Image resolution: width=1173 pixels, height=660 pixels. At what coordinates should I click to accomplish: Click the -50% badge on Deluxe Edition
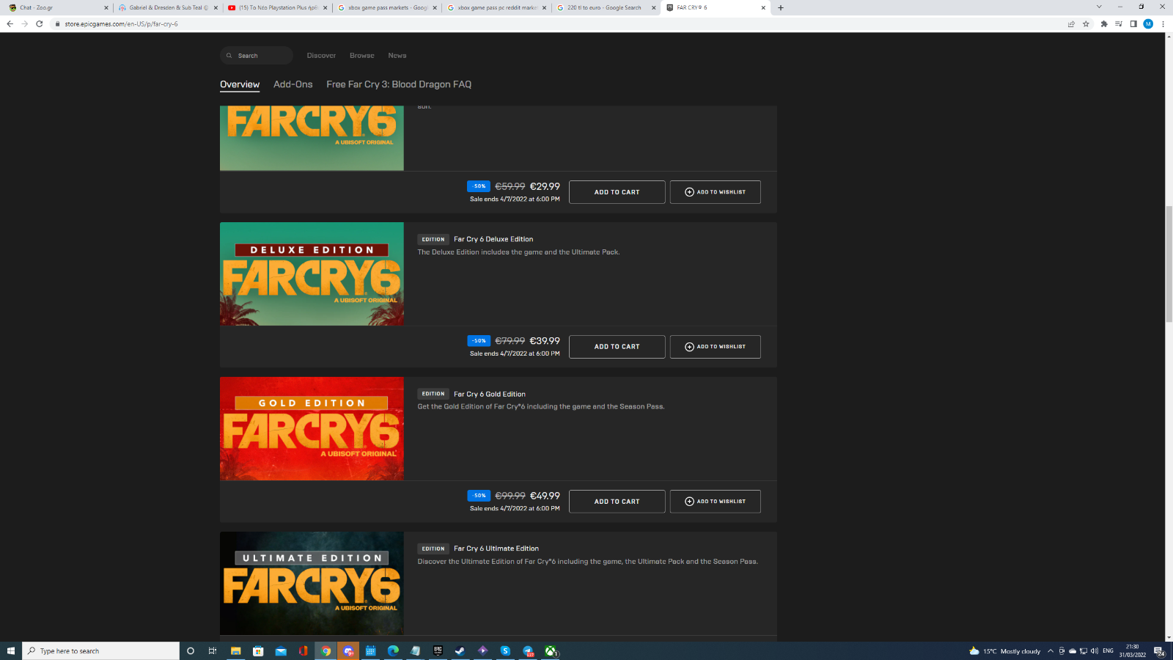click(479, 341)
